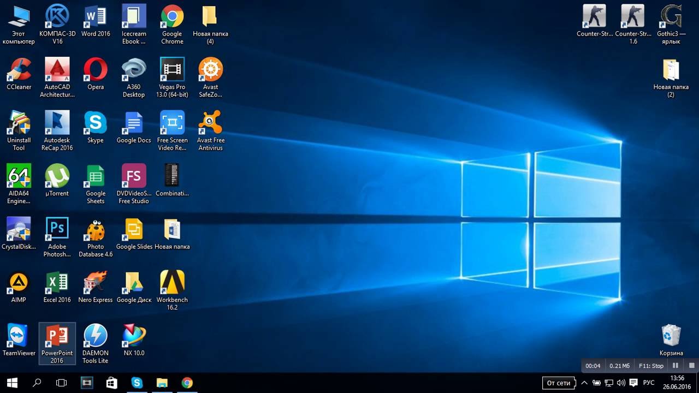Select the Google Chrome desktop shortcut
This screenshot has height=393, width=699.
click(172, 25)
